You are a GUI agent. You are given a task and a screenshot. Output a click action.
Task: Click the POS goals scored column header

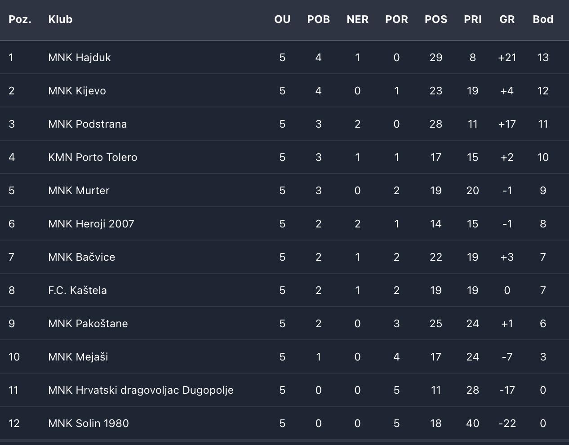(x=436, y=19)
